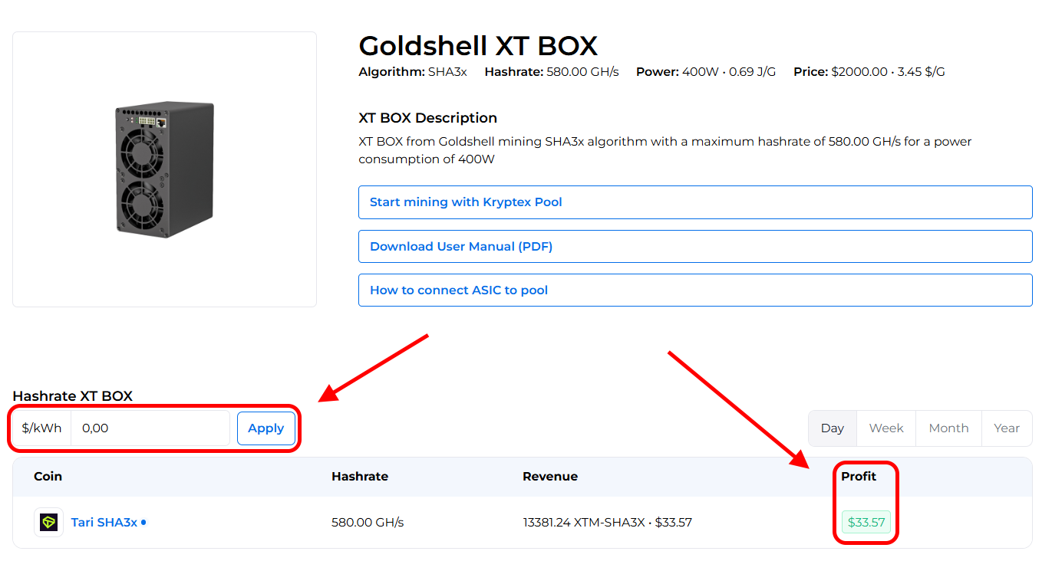The width and height of the screenshot is (1052, 561).
Task: Click the $/kWh unit label
Action: pos(41,428)
